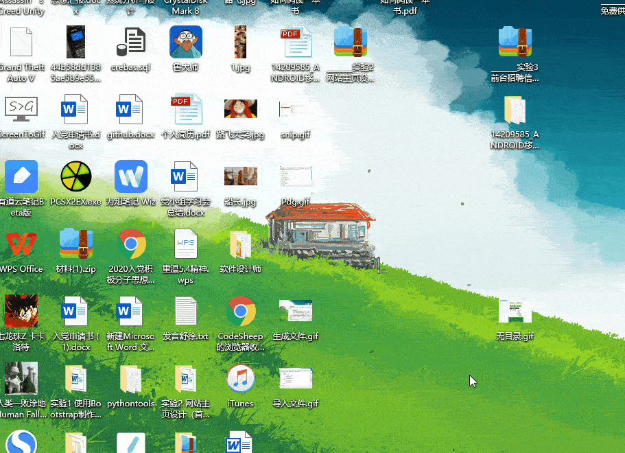Open the 实验3 前台招聘信 archive

coord(515,41)
